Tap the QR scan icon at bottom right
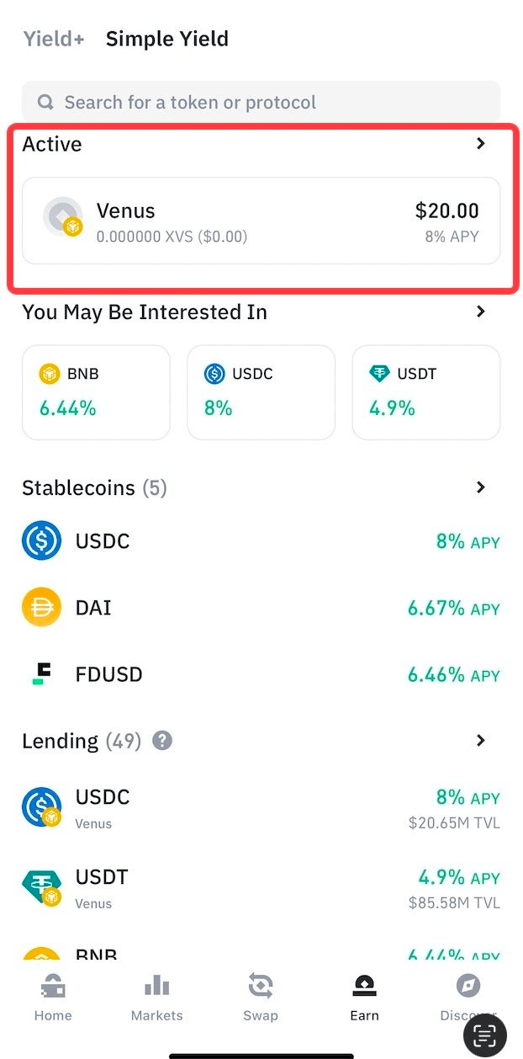 pos(484,1035)
